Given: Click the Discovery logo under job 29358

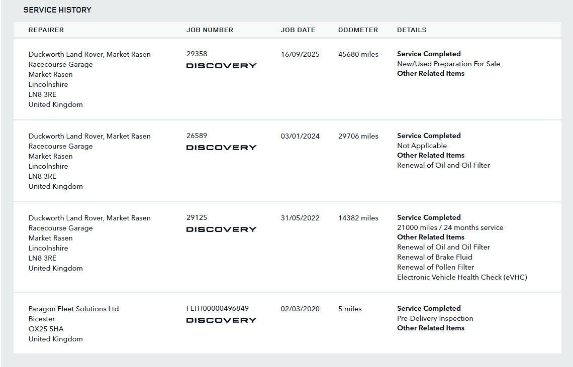Looking at the screenshot, I should (221, 65).
